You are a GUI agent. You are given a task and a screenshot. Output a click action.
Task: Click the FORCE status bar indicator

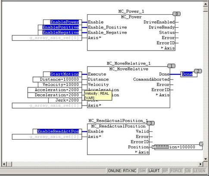coord(177,171)
